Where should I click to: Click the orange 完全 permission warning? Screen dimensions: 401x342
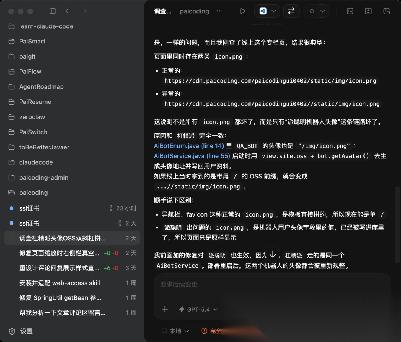[x=211, y=331]
